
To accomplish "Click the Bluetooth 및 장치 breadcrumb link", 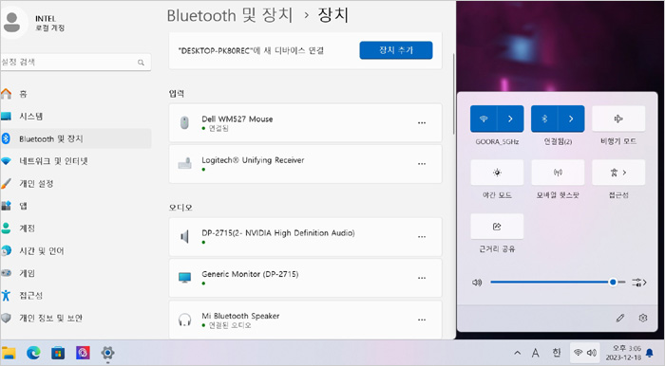I will (x=230, y=16).
